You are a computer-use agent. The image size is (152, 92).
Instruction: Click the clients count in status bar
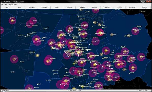tap(6, 91)
